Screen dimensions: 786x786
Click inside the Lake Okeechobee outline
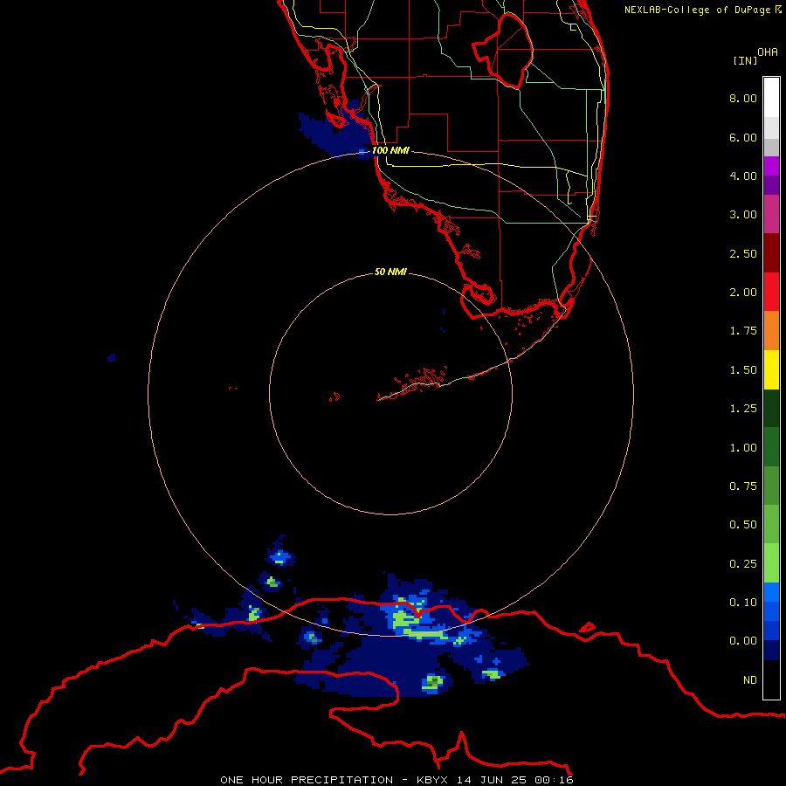click(507, 50)
